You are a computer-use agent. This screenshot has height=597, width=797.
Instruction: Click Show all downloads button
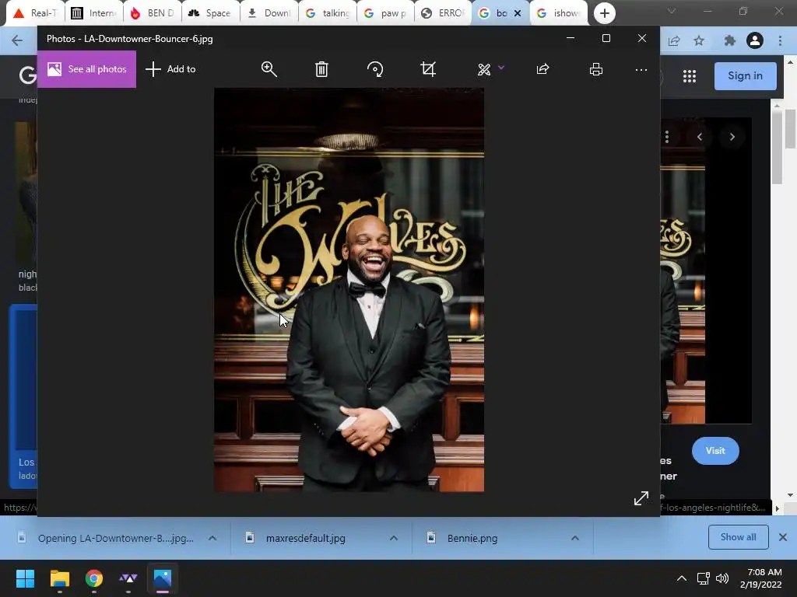tap(738, 537)
